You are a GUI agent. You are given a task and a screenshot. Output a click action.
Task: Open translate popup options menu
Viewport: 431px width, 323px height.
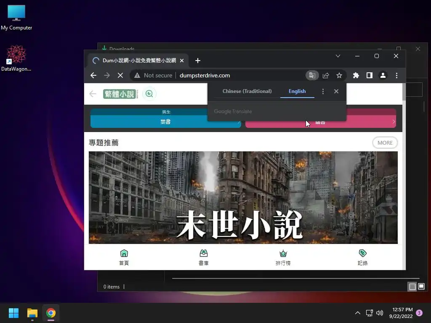click(x=323, y=91)
